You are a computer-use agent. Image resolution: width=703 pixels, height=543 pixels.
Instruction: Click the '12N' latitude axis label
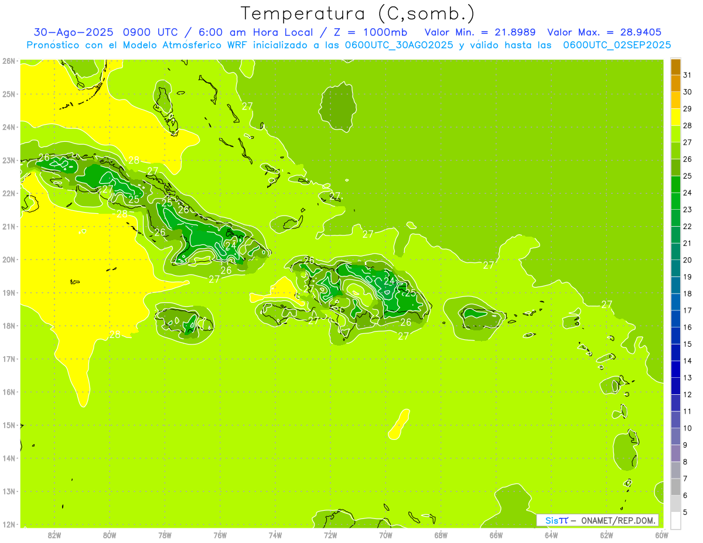tap(9, 525)
